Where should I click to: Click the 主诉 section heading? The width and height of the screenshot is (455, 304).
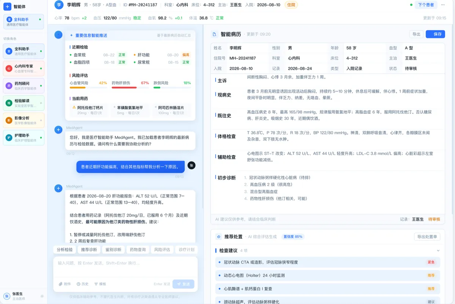click(x=222, y=80)
